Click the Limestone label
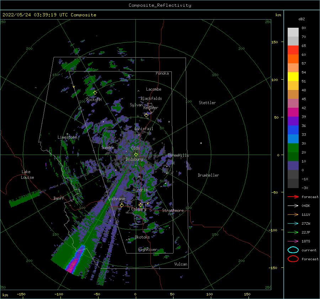 67,137
